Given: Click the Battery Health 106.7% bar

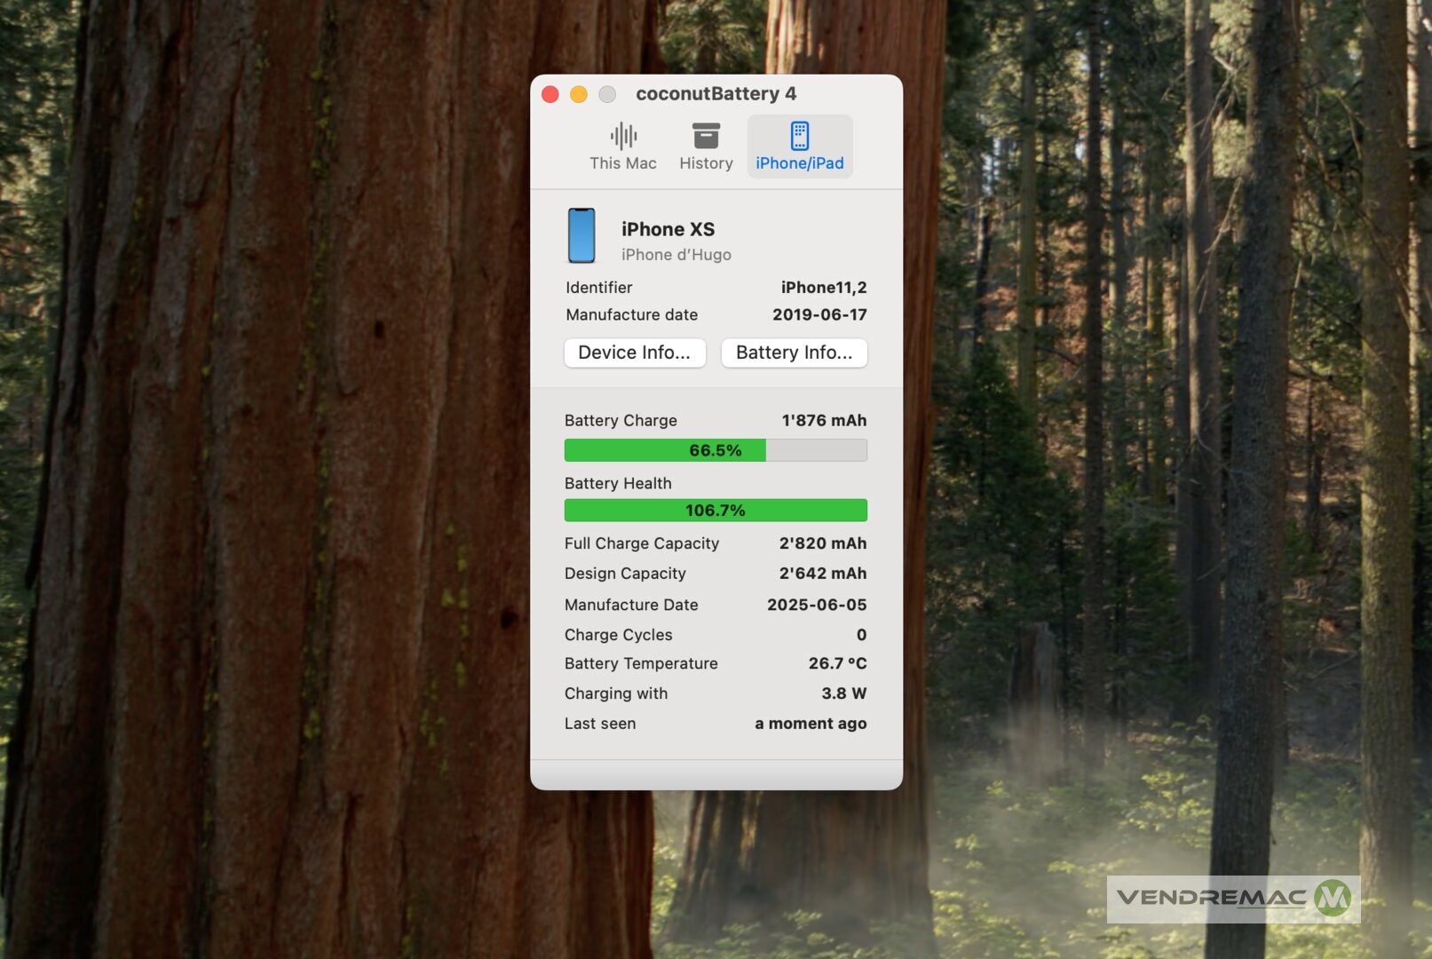Looking at the screenshot, I should 716,511.
